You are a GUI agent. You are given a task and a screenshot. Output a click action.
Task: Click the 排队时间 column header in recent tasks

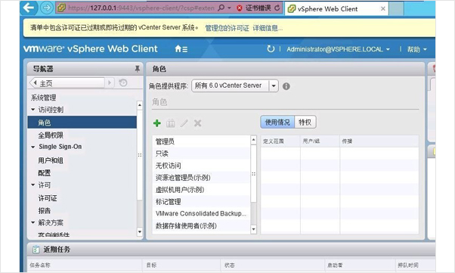coord(415,265)
